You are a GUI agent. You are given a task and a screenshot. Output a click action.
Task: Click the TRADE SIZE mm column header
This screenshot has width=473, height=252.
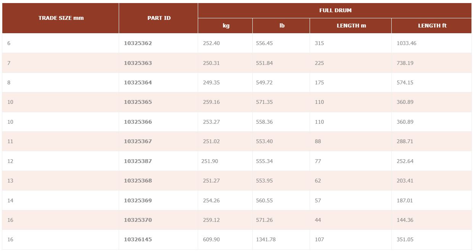tap(61, 18)
